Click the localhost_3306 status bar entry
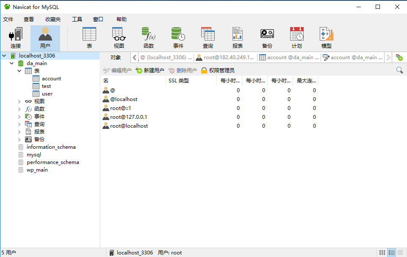 pos(131,253)
